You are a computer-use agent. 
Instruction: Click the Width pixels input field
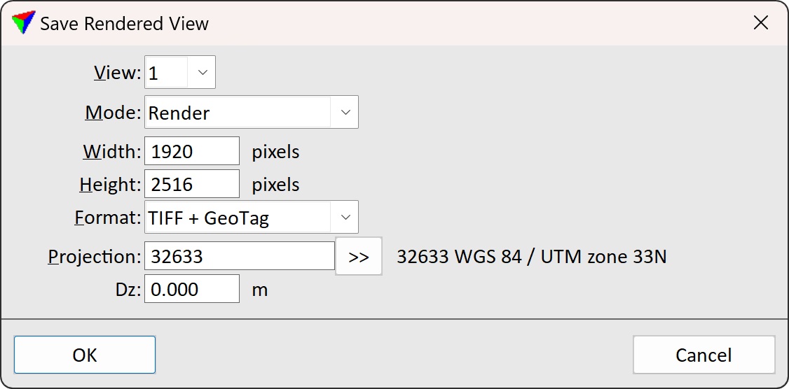pos(192,151)
